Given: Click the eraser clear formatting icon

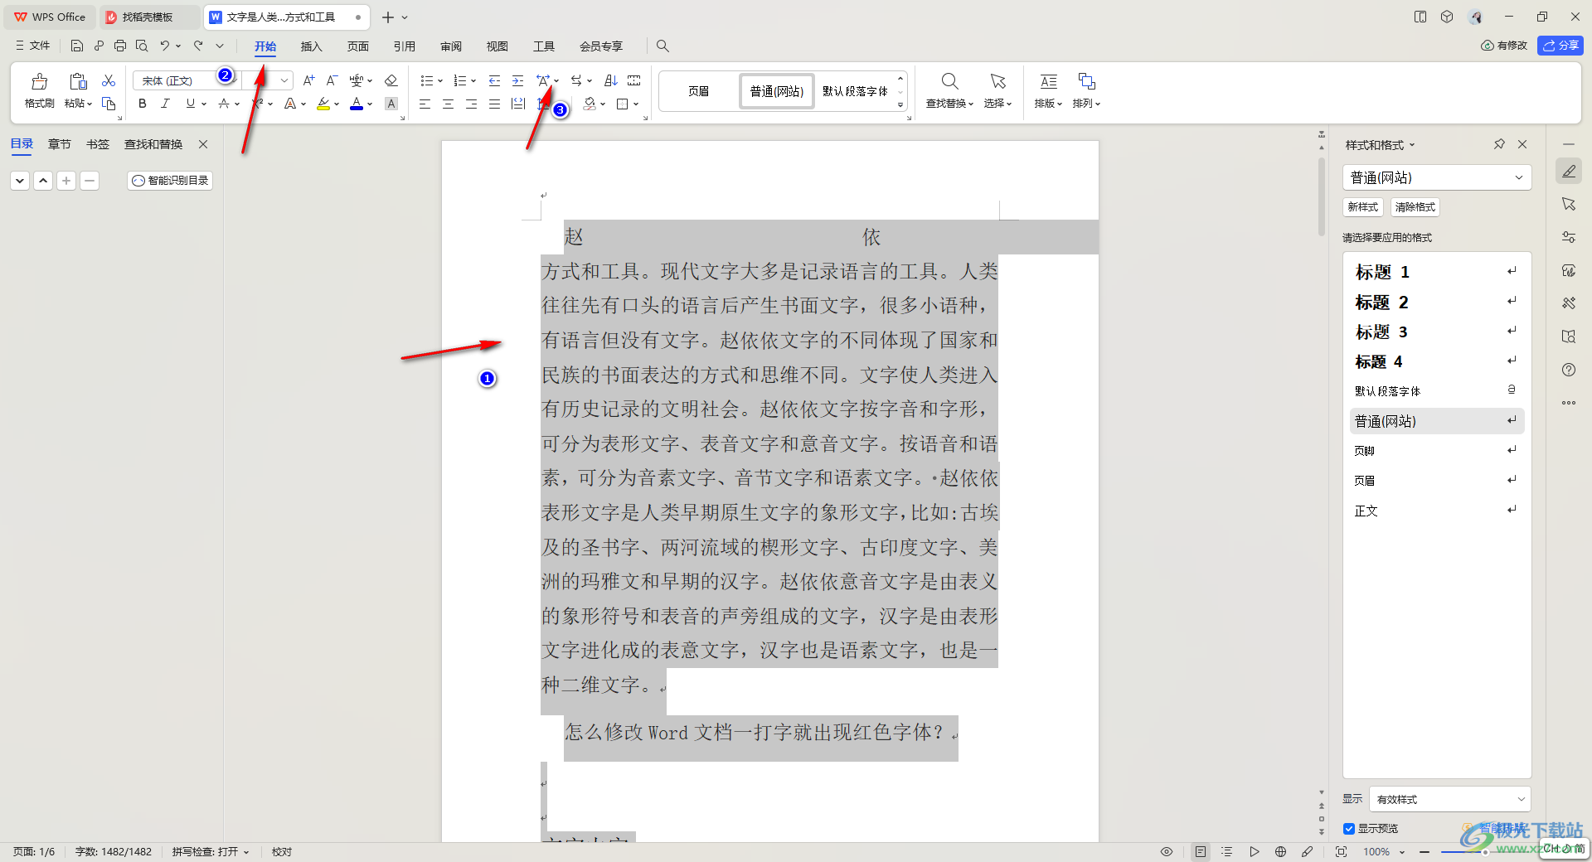Looking at the screenshot, I should coord(391,80).
